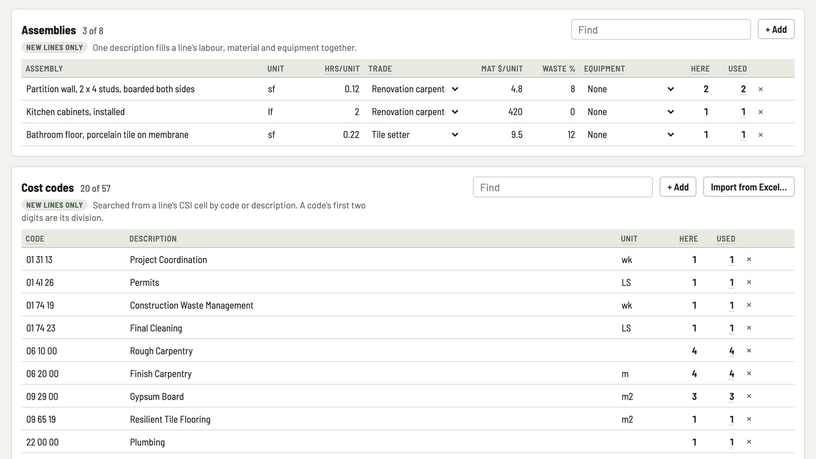Remove the Permits cost code
The width and height of the screenshot is (816, 459).
[749, 282]
